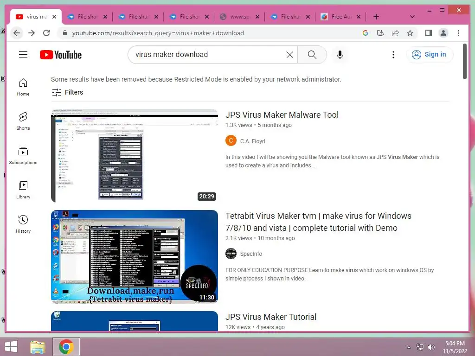The image size is (475, 356).
Task: Open Subscriptions in the sidebar
Action: click(x=23, y=156)
